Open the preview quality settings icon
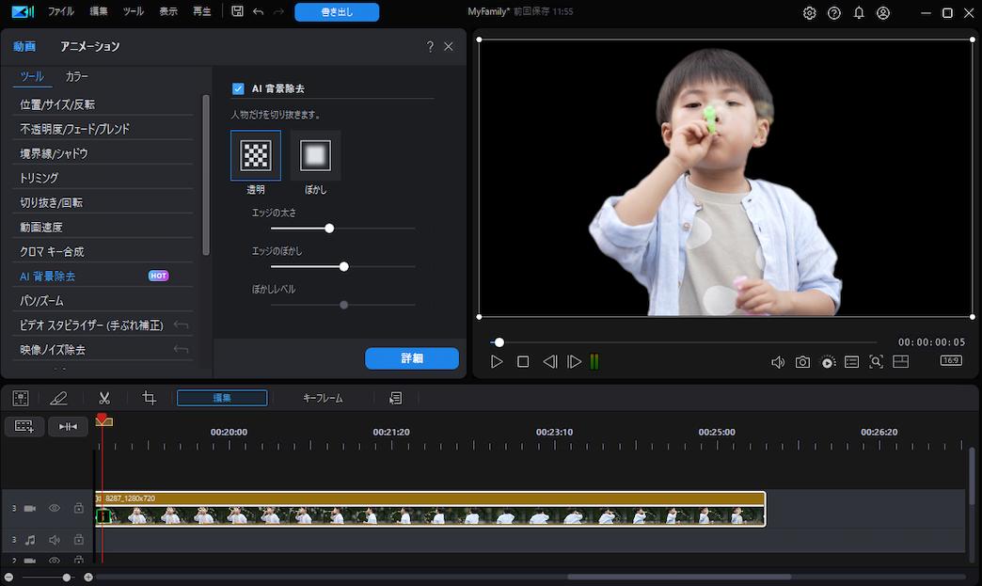 tap(828, 361)
